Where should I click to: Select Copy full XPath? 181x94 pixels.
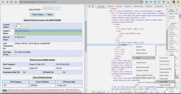coord(165,85)
